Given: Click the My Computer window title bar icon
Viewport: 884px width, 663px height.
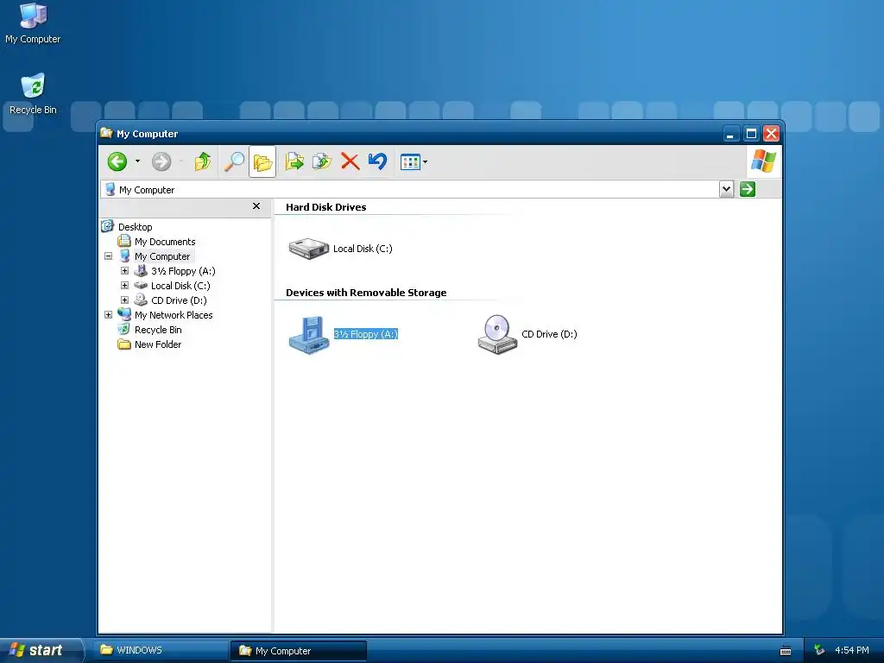Looking at the screenshot, I should click(x=106, y=133).
